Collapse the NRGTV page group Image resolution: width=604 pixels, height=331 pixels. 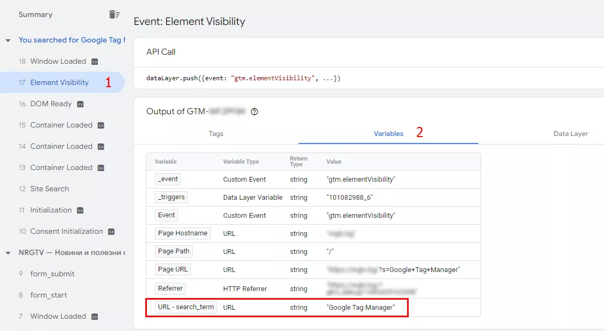pos(7,253)
